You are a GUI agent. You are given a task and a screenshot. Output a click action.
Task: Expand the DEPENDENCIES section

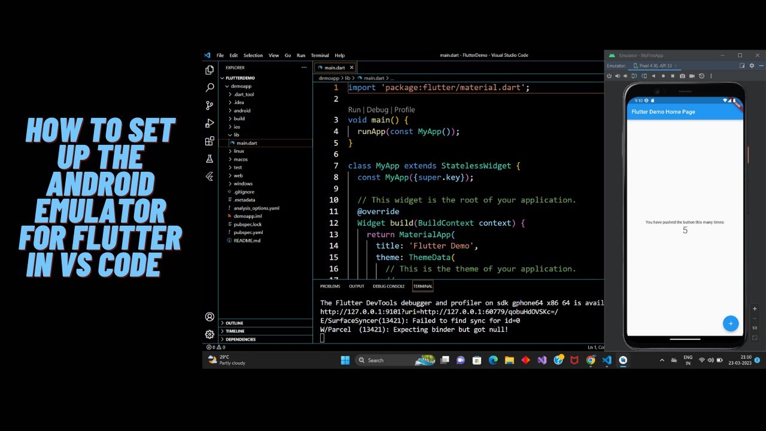265,339
